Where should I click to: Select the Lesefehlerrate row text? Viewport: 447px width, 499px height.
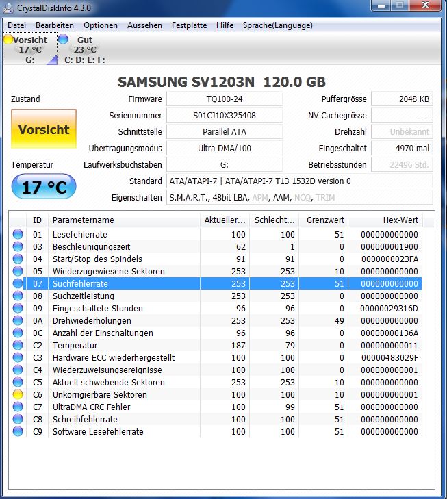[80, 235]
